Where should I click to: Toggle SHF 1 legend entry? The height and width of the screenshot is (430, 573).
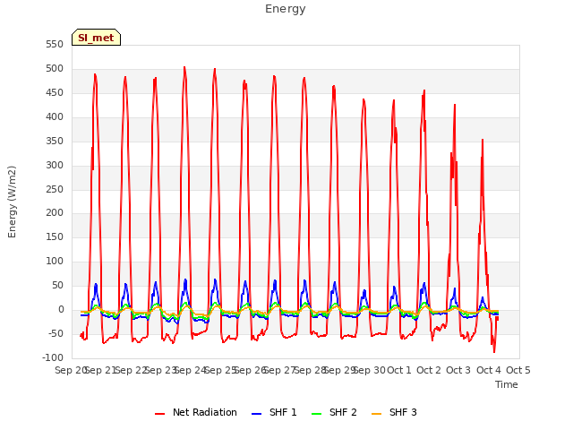(x=274, y=412)
